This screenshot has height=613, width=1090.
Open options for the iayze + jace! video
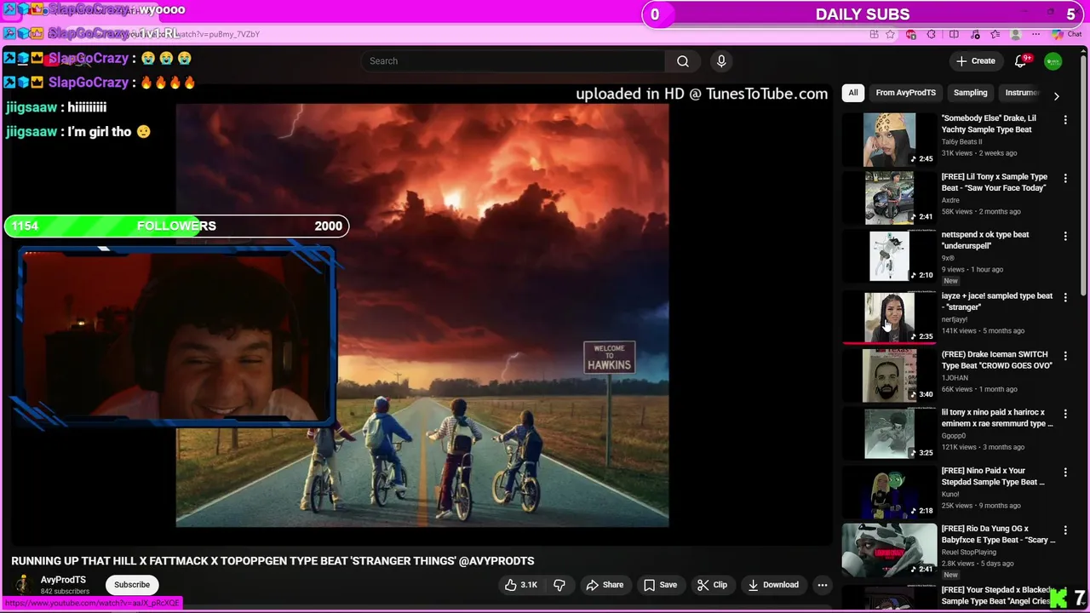click(1064, 297)
